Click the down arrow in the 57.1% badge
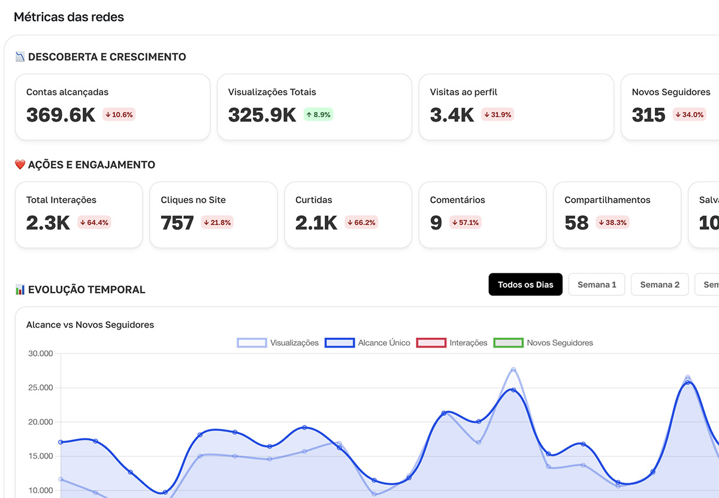This screenshot has width=719, height=498. (454, 222)
